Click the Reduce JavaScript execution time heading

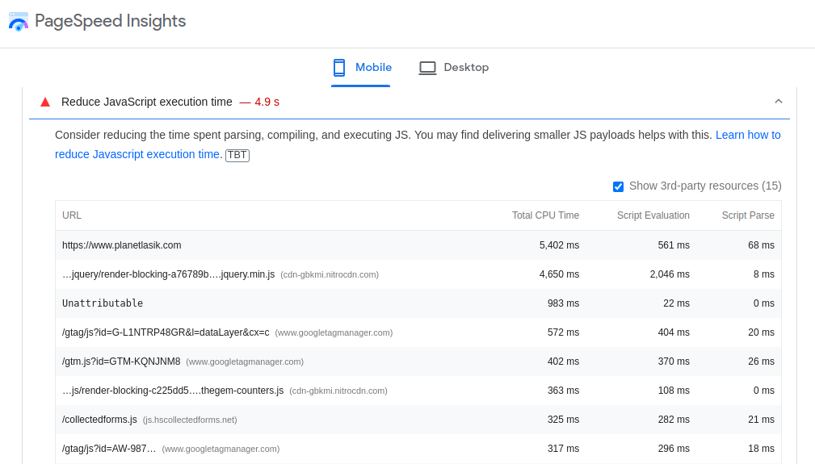coord(146,102)
